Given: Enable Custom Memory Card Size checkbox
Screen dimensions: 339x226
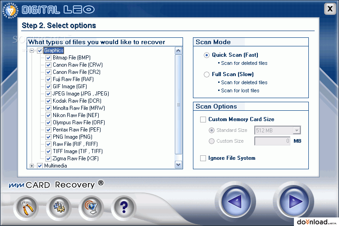Looking at the screenshot, I should [x=203, y=119].
